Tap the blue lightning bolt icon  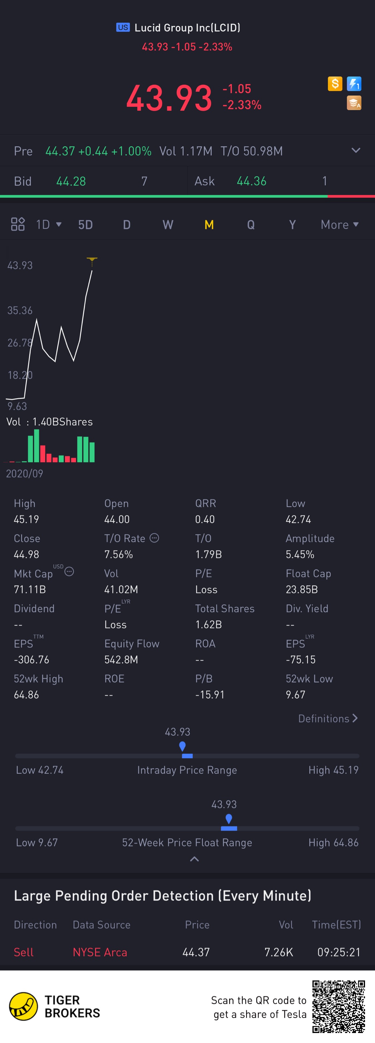(x=354, y=84)
